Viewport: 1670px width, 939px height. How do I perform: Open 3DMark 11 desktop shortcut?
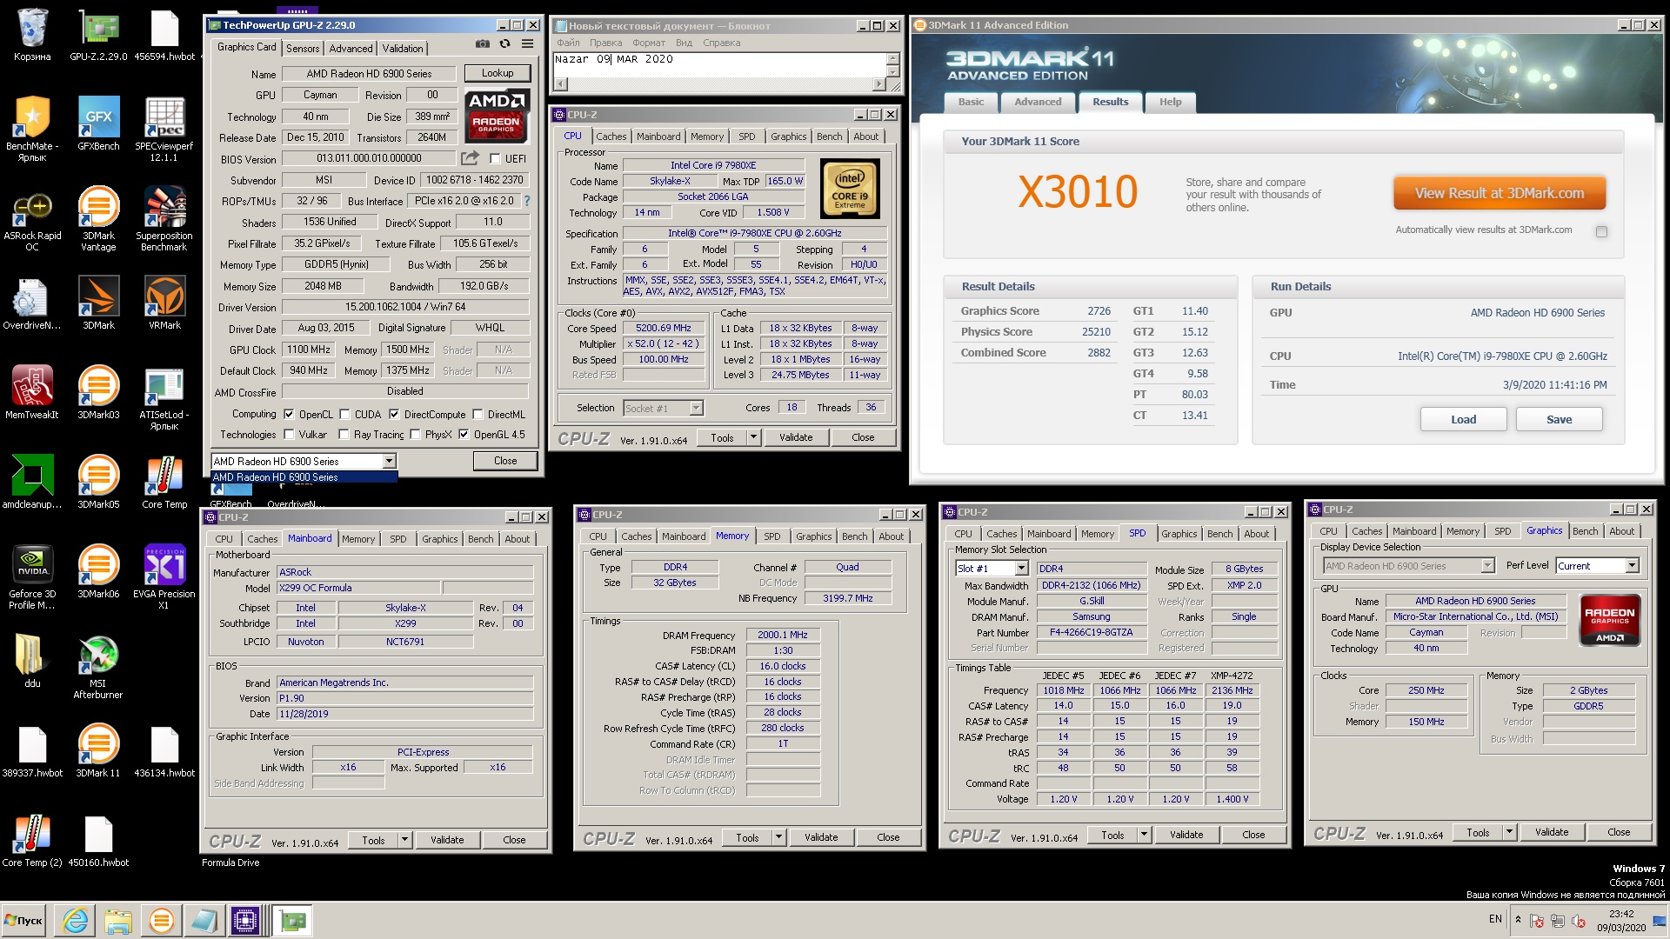tap(98, 751)
